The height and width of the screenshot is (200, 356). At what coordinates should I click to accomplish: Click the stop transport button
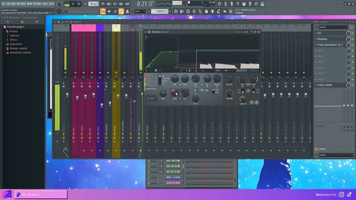tap(79, 4)
